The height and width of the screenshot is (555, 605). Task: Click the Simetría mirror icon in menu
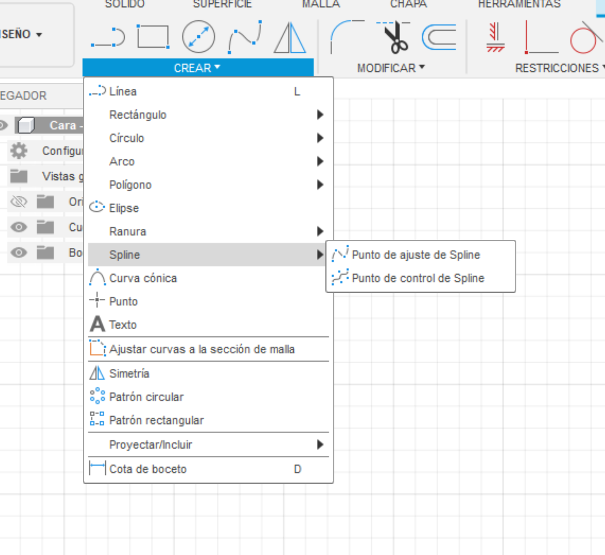(97, 373)
